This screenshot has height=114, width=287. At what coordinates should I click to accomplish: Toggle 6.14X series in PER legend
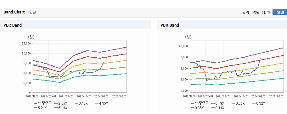pyautogui.click(x=61, y=108)
